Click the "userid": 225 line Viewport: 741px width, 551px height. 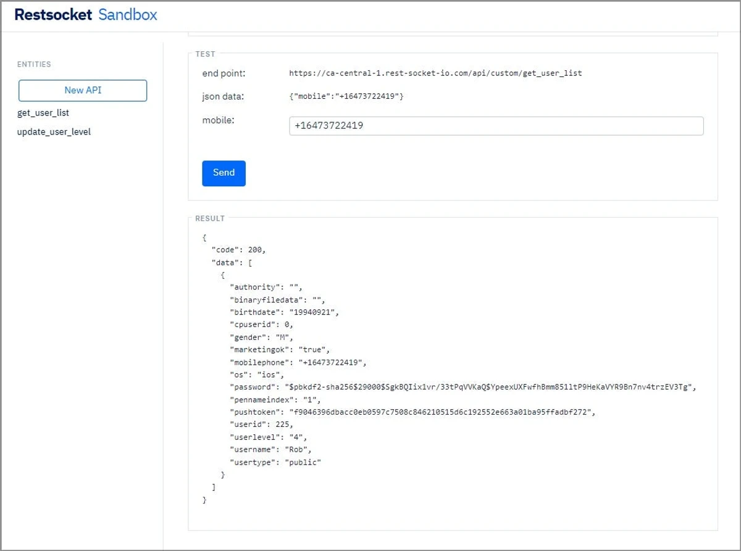point(261,425)
